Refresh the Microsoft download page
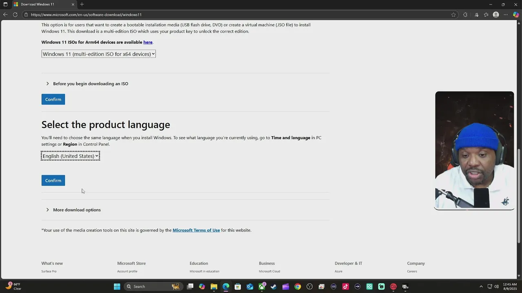The height and width of the screenshot is (293, 522). [x=15, y=15]
